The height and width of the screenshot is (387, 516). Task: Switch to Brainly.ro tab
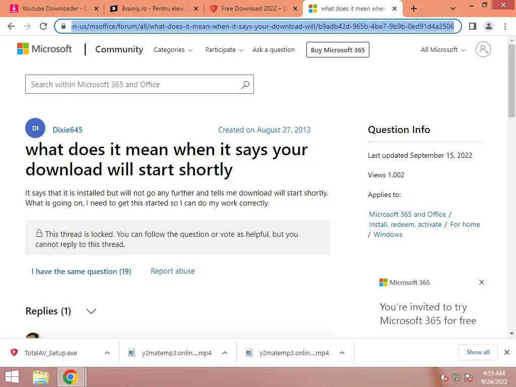pos(153,9)
